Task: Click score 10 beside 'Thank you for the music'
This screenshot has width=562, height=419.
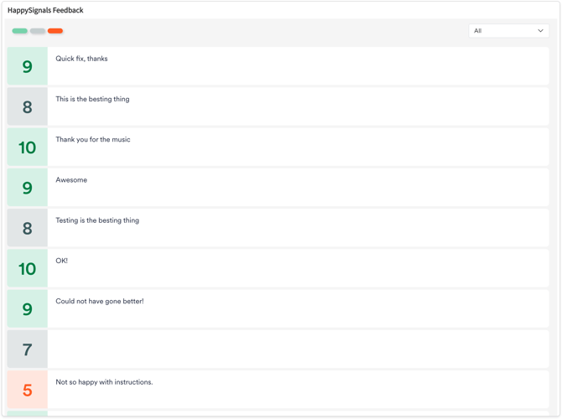Action: tap(27, 147)
